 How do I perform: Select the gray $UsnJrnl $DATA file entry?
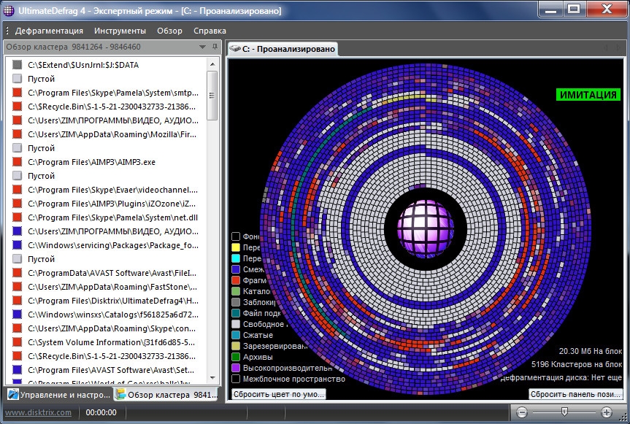coord(82,64)
